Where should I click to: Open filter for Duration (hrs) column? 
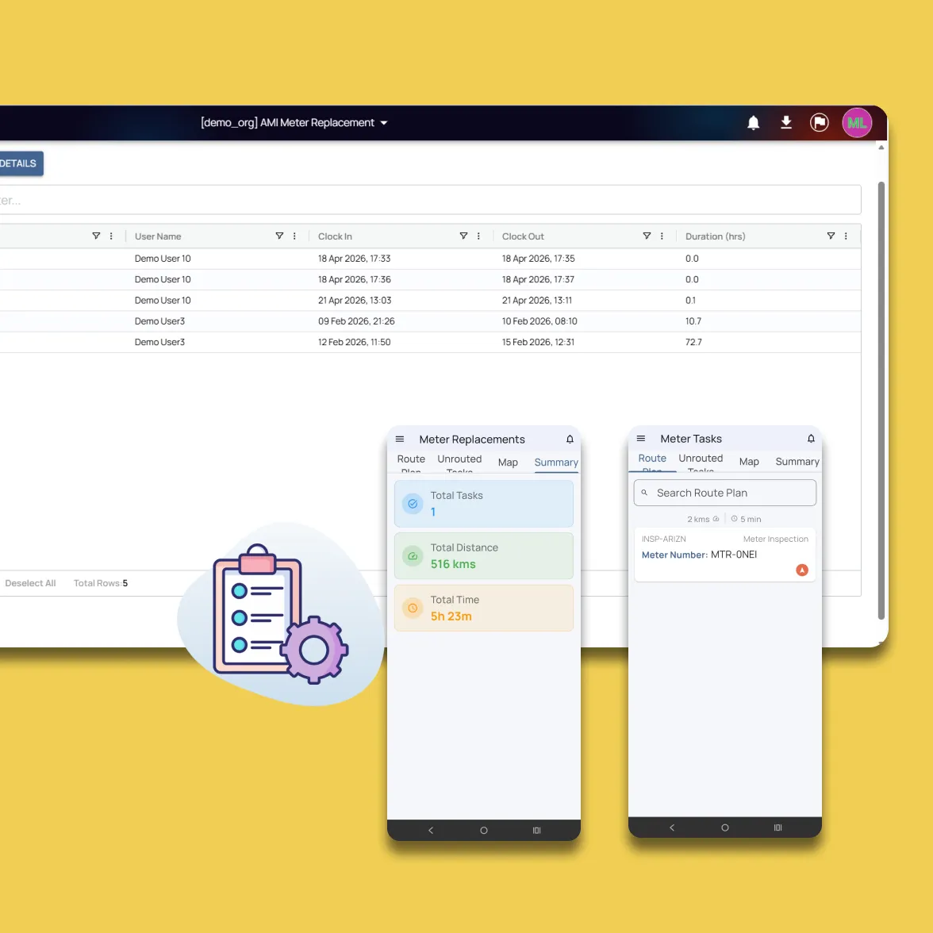click(831, 236)
